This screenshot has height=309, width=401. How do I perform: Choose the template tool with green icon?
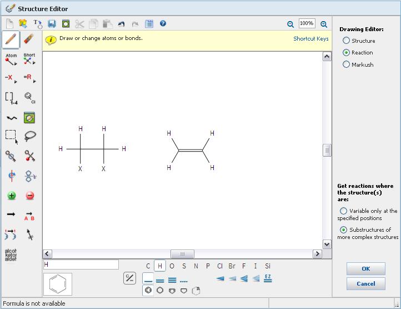(29, 118)
